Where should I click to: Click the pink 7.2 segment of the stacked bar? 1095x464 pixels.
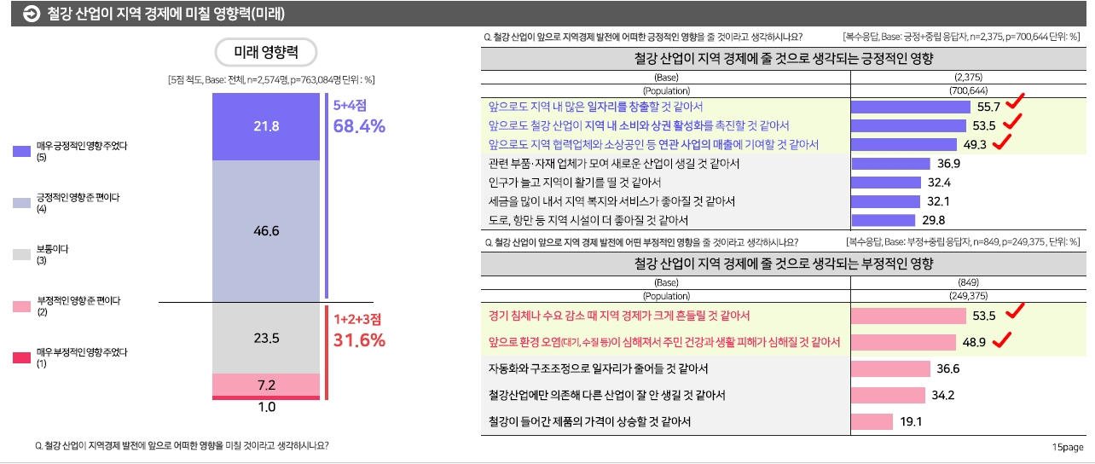(x=266, y=385)
